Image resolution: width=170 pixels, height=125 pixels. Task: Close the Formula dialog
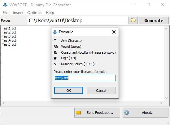[114, 32]
